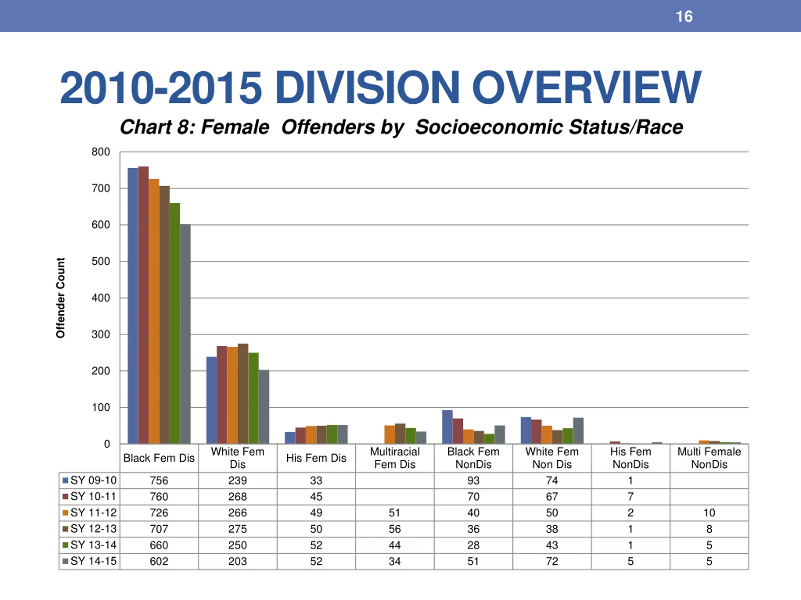
Task: Click the tallest red bar in Black Fem Dis
Action: pyautogui.click(x=143, y=305)
